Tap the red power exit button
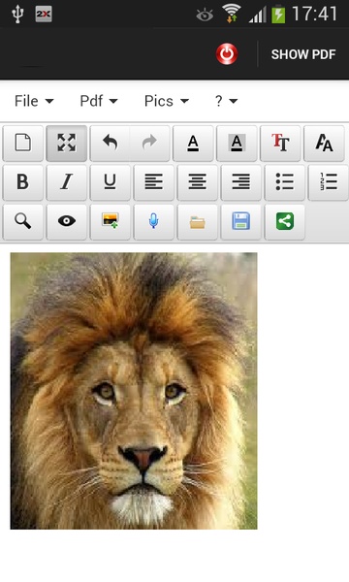This screenshot has width=349, height=582. 227,54
